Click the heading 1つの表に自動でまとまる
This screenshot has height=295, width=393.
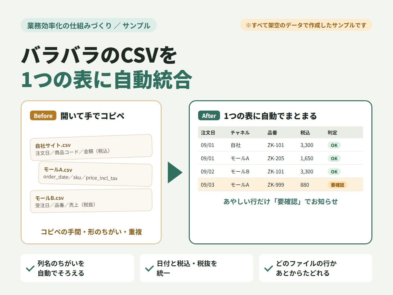pos(270,116)
